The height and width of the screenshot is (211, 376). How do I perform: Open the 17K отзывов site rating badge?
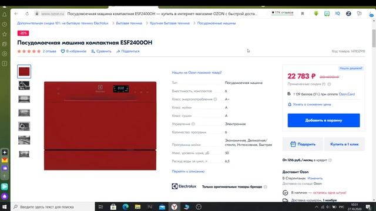coord(282,12)
